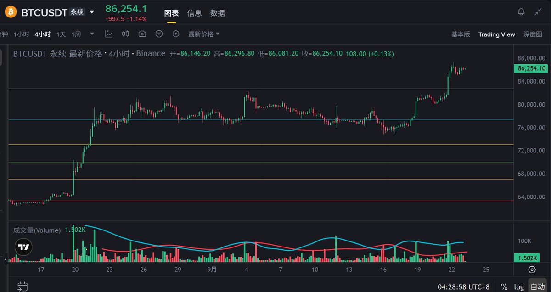Select the 1周 interval

[x=76, y=34]
